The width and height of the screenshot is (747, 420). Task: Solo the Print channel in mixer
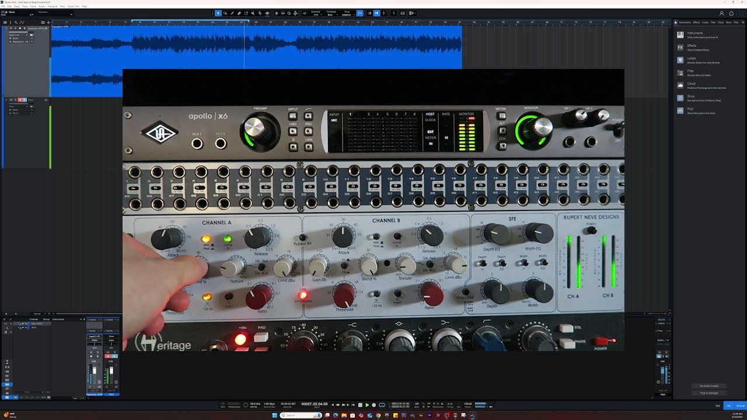pyautogui.click(x=114, y=352)
